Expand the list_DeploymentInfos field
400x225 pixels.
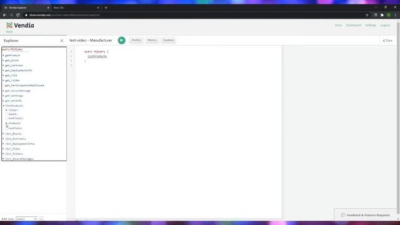[x=3, y=144]
